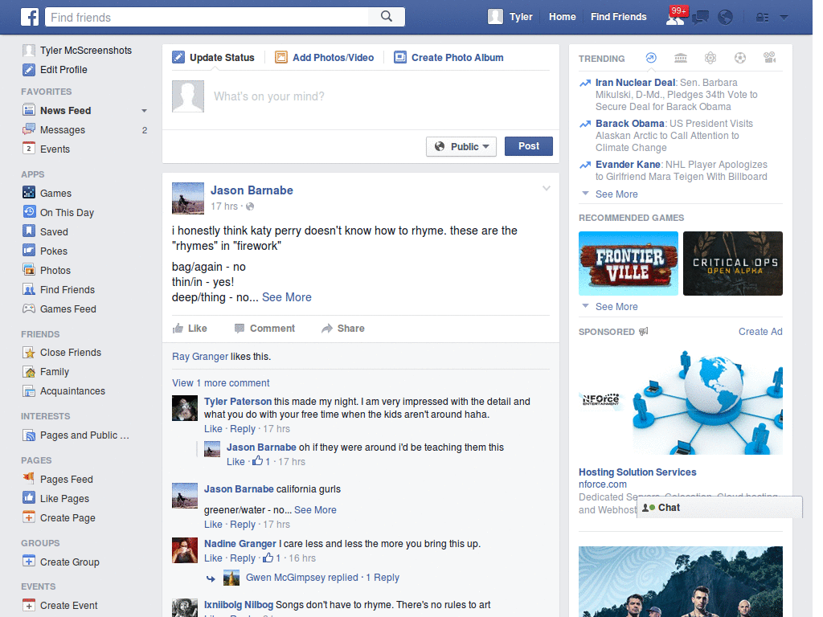Select Create Photo Album tab

448,58
